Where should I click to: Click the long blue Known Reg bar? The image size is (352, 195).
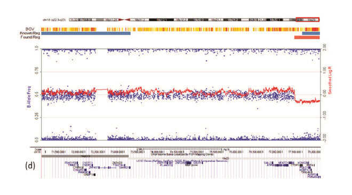tap(86, 34)
